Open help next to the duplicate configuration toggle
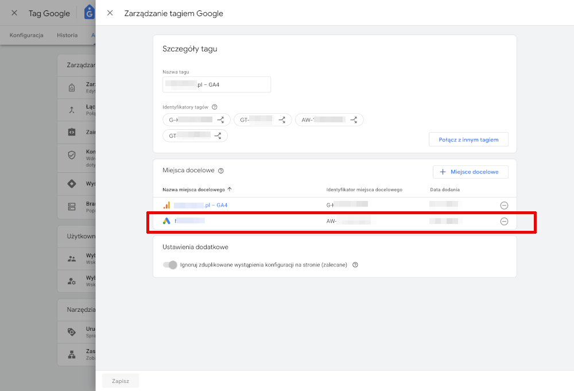 coord(355,265)
